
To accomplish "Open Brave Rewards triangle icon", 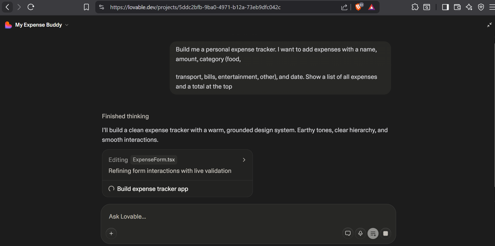I will [x=371, y=7].
